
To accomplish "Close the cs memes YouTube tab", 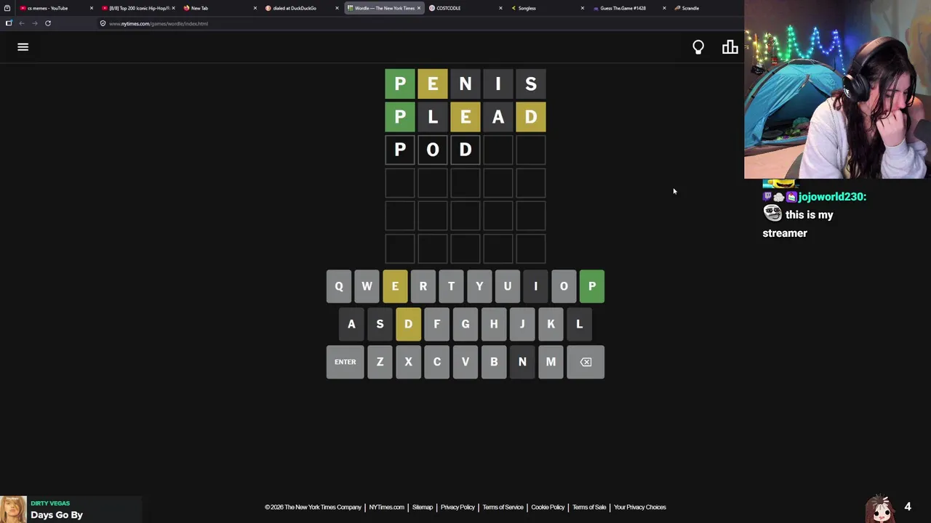I will [x=91, y=8].
